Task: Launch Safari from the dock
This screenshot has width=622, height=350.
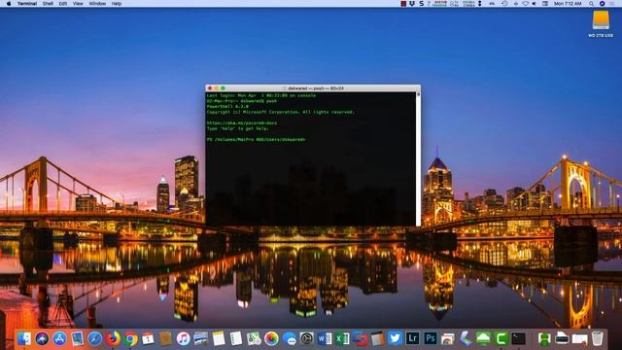Action: pyautogui.click(x=95, y=338)
